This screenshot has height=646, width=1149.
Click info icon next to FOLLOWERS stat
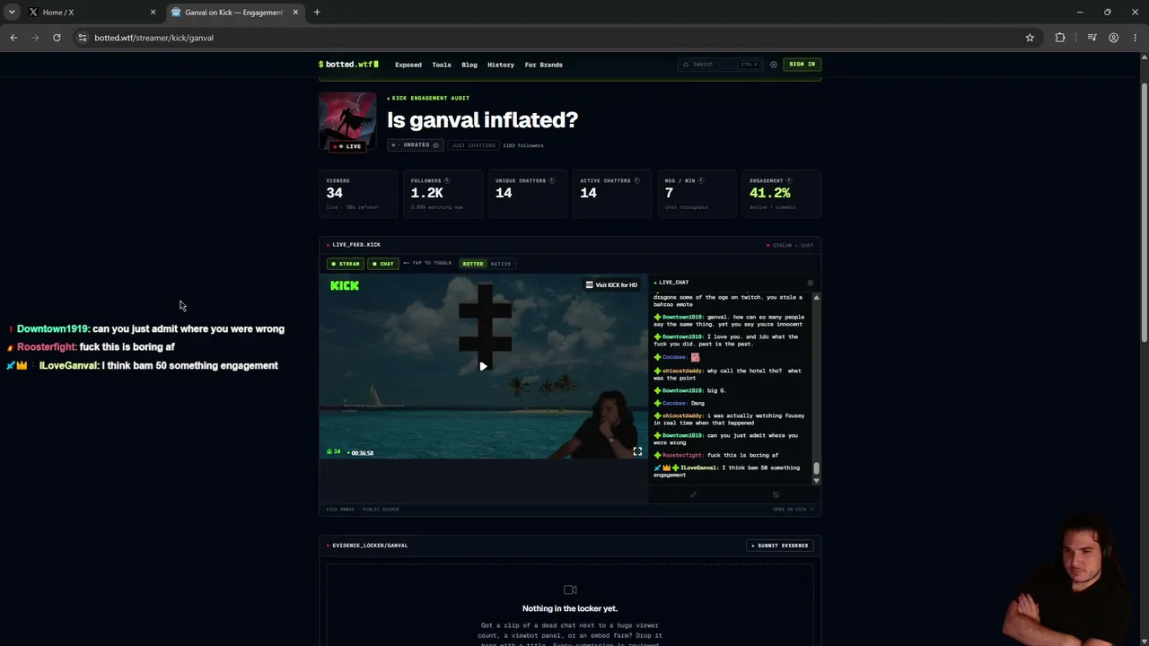coord(447,180)
